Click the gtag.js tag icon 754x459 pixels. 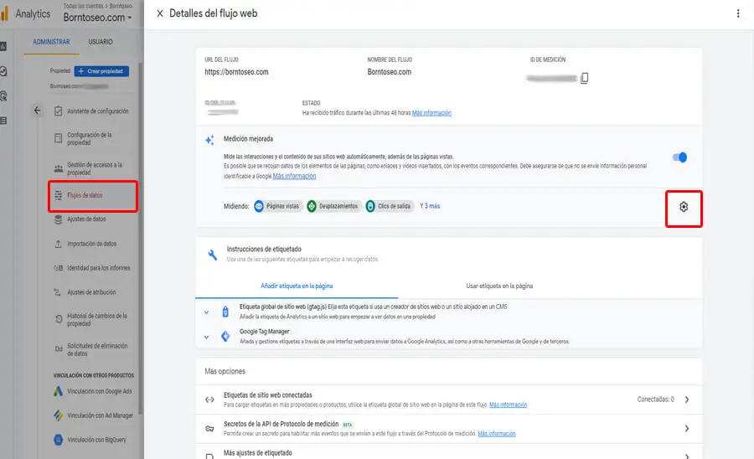coord(225,312)
